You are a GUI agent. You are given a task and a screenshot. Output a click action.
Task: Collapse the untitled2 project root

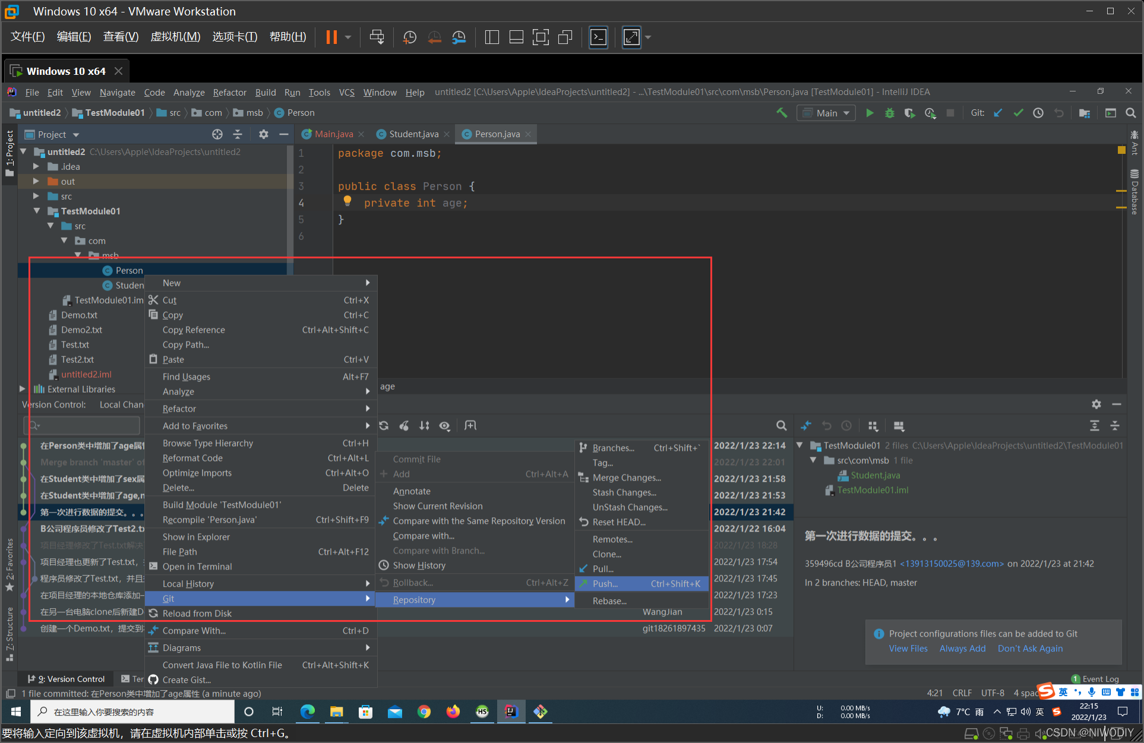click(23, 151)
